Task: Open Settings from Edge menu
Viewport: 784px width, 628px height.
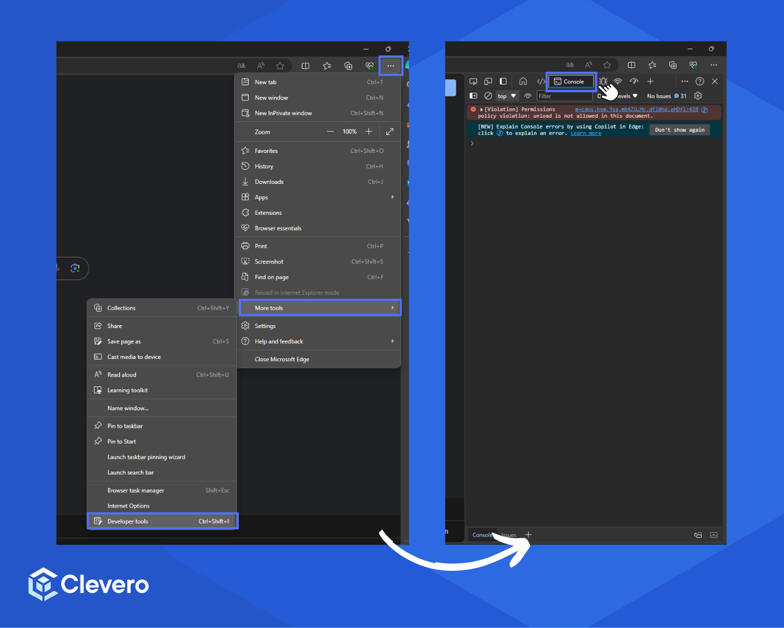Action: (318, 326)
